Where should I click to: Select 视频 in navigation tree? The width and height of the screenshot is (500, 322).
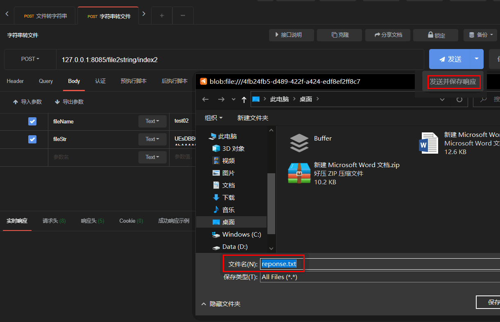(x=224, y=161)
